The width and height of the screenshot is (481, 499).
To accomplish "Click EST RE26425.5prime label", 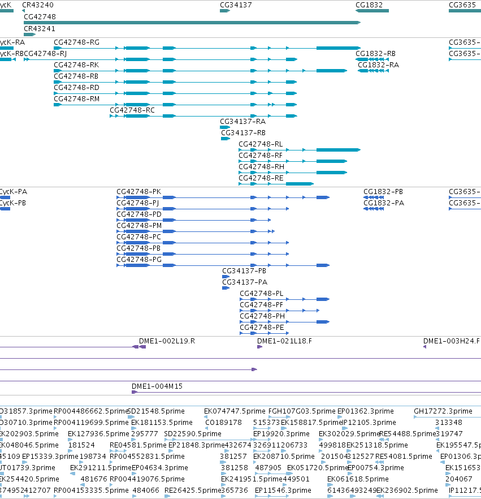I will point(193,491).
